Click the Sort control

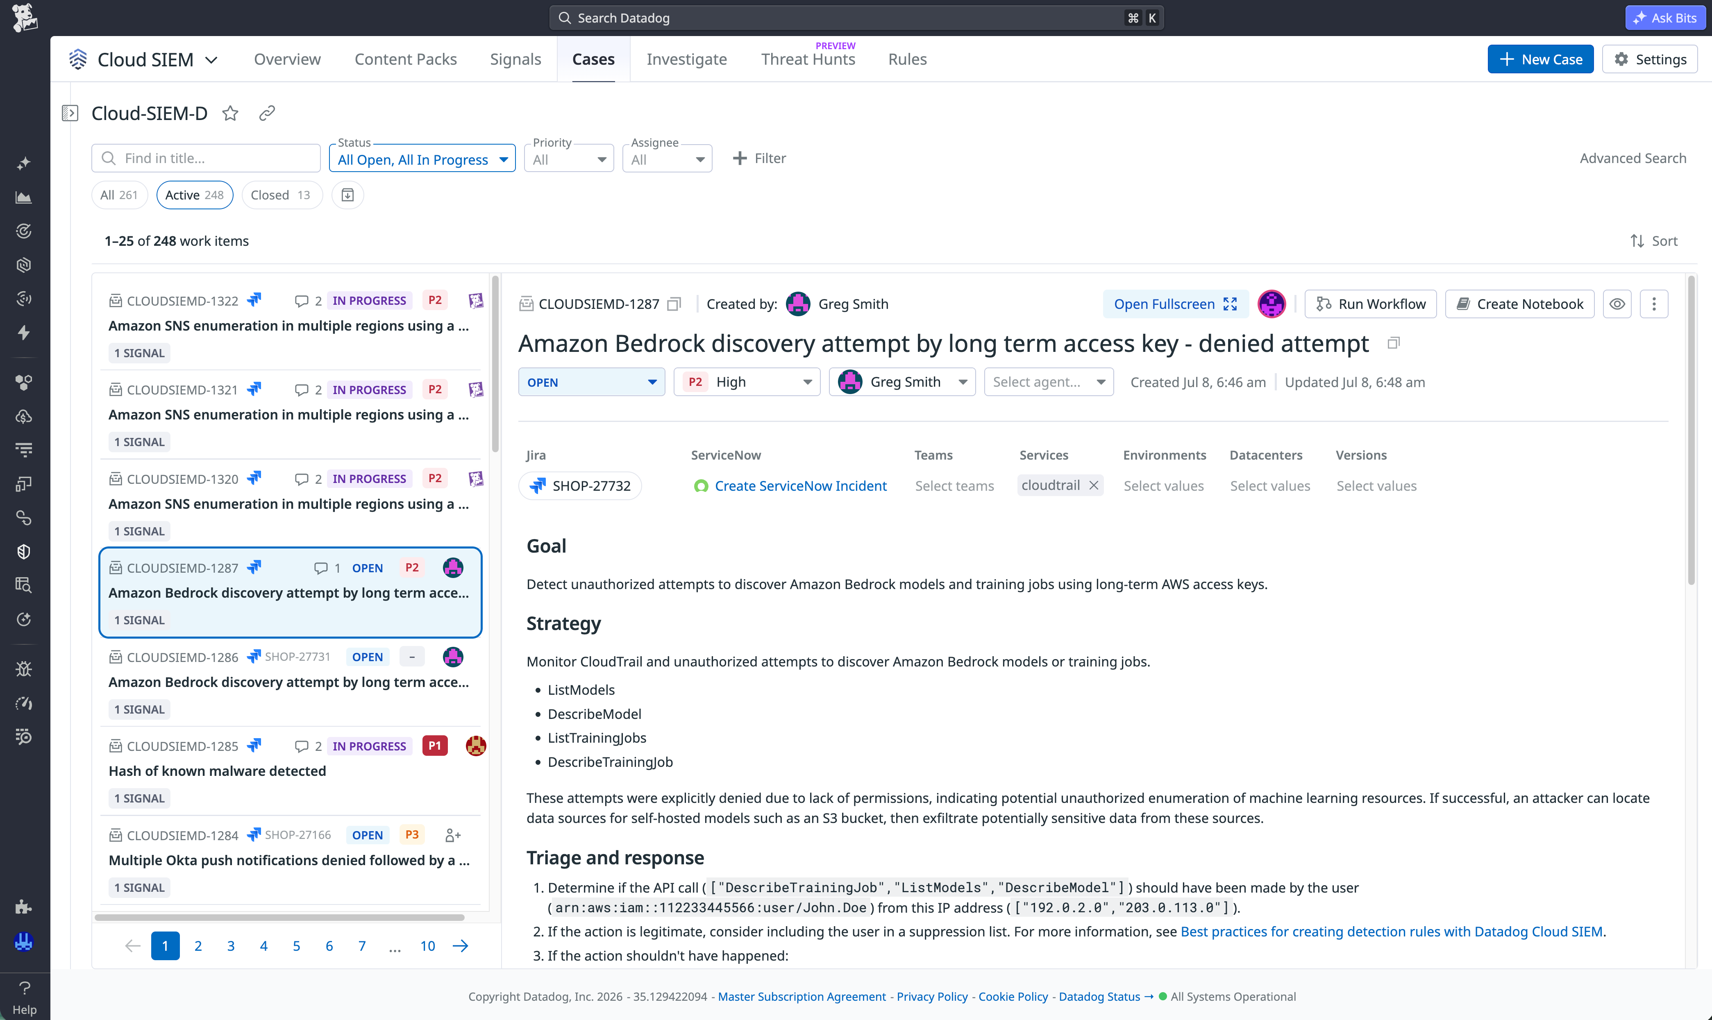click(x=1653, y=241)
